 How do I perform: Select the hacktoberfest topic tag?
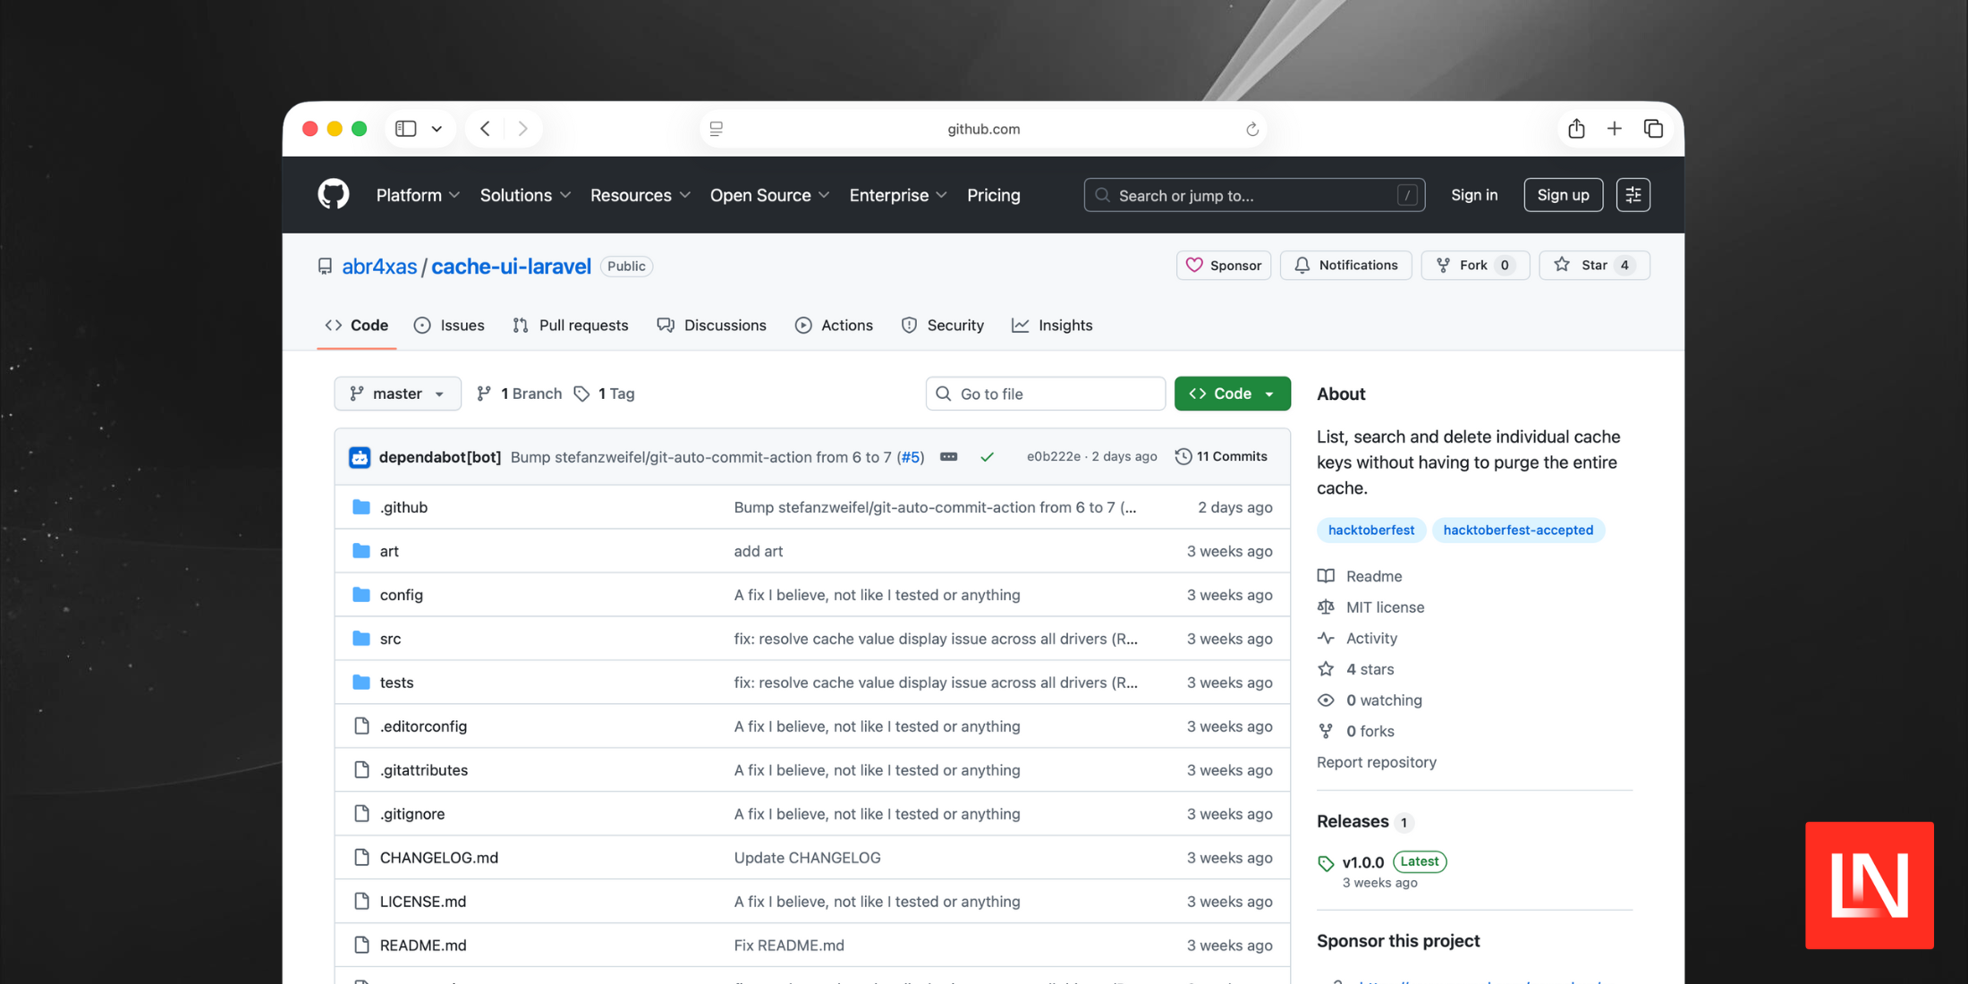pos(1370,530)
